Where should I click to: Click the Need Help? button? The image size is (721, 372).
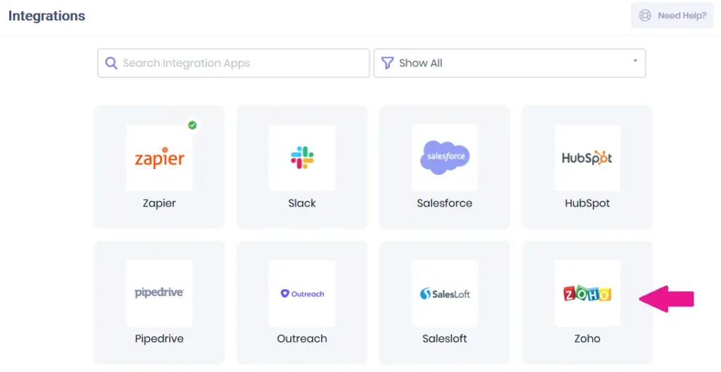pos(672,15)
